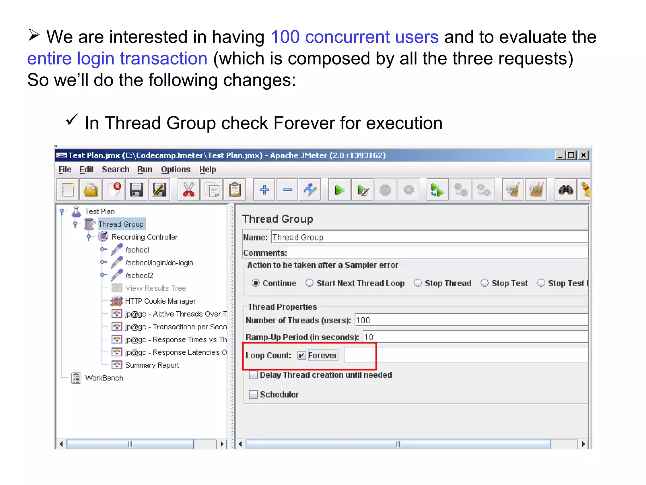Click the Paste clipboard toolbar icon
The width and height of the screenshot is (646, 485).
click(x=235, y=190)
